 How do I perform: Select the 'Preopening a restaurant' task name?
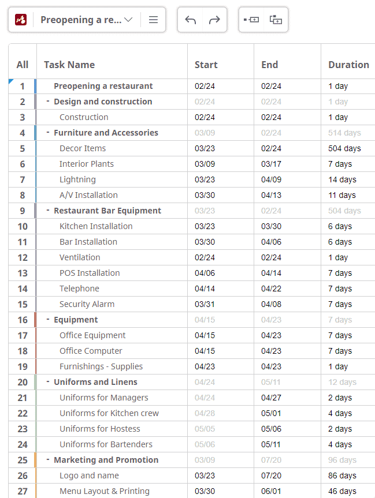[103, 86]
